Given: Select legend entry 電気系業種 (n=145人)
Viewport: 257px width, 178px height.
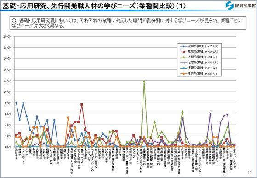Looking at the screenshot, I should click(x=200, y=52).
